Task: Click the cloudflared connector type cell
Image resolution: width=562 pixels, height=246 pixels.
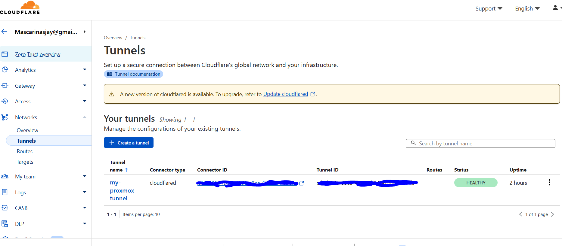Action: [163, 183]
